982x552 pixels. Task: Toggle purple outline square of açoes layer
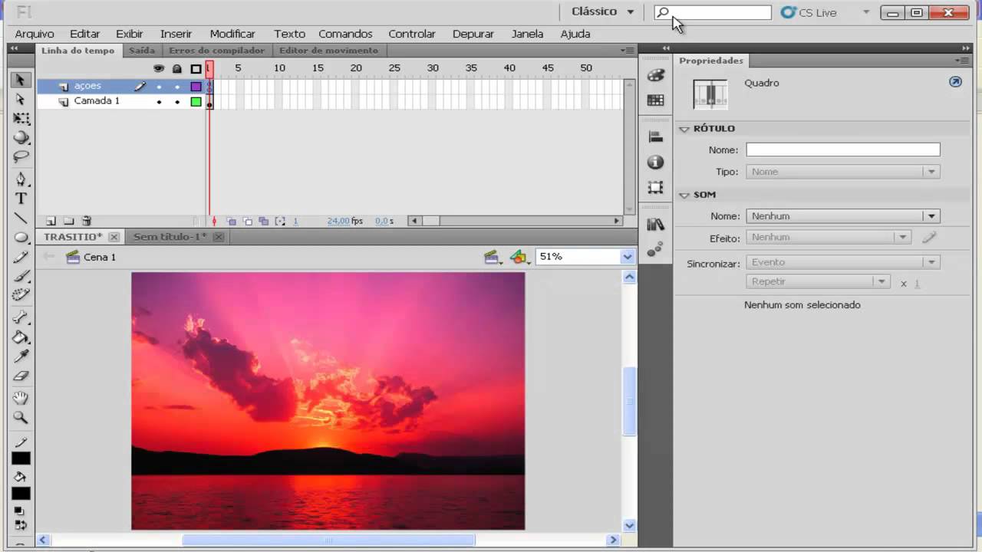click(196, 87)
